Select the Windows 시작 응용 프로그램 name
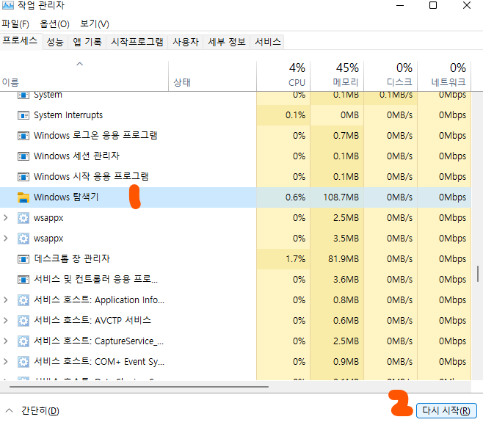 point(91,177)
